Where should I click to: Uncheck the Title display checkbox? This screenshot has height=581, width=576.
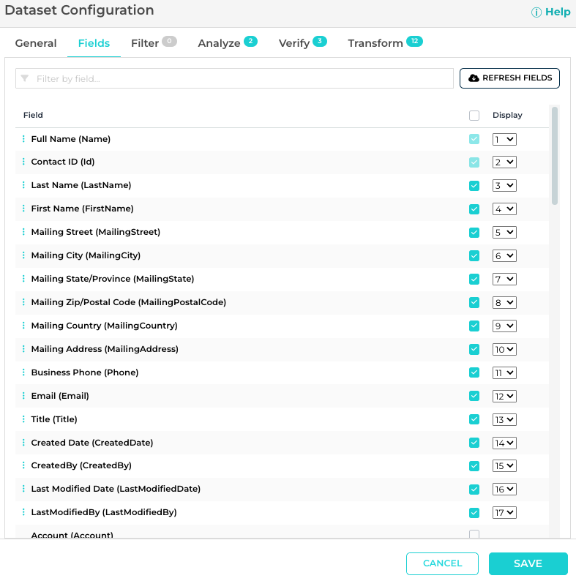point(474,419)
